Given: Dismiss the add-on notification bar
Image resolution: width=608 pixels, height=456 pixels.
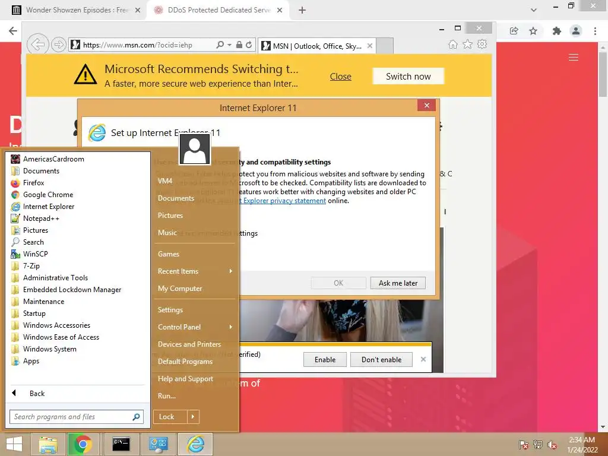Looking at the screenshot, I should 423,359.
